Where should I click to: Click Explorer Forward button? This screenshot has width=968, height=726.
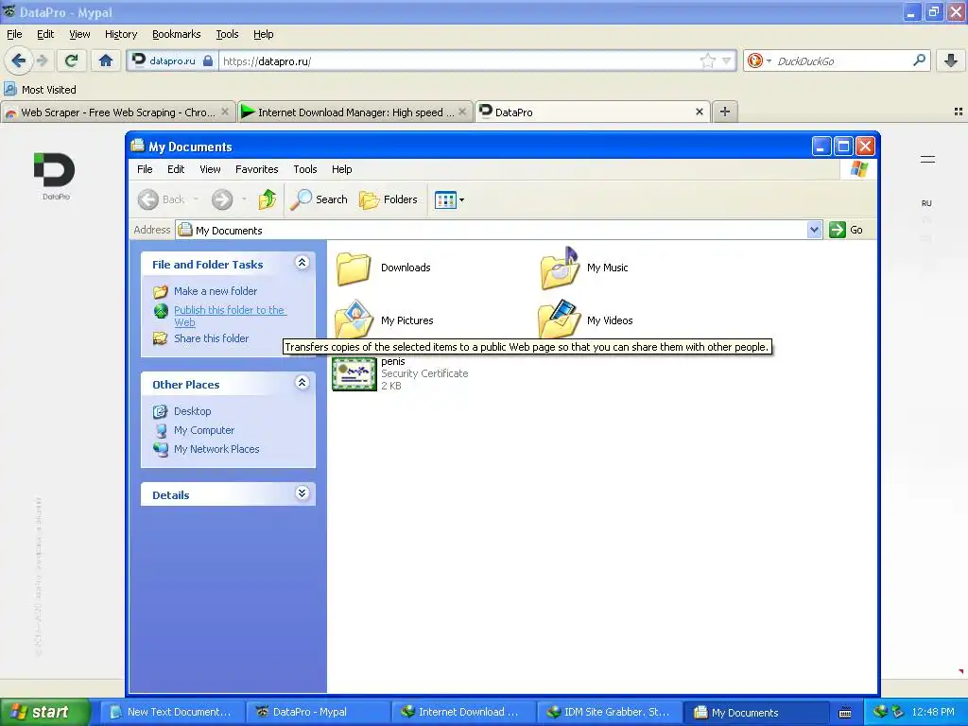pos(222,199)
